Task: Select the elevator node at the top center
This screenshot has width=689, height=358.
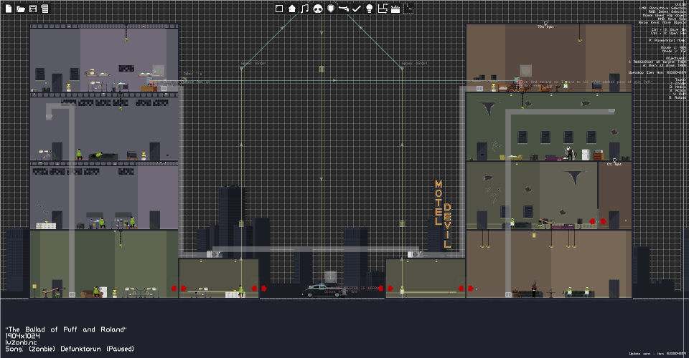Action: (x=322, y=69)
